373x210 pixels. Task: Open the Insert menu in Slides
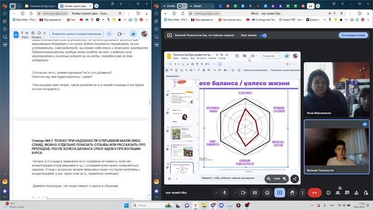[x=202, y=58]
